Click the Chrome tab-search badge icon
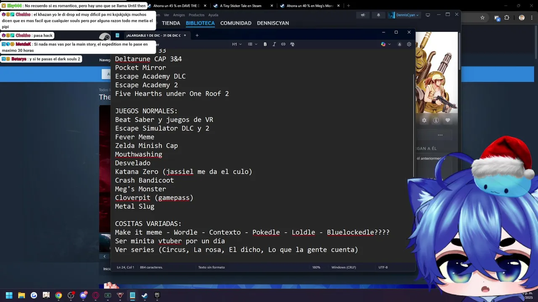The width and height of the screenshot is (538, 302). (x=497, y=18)
